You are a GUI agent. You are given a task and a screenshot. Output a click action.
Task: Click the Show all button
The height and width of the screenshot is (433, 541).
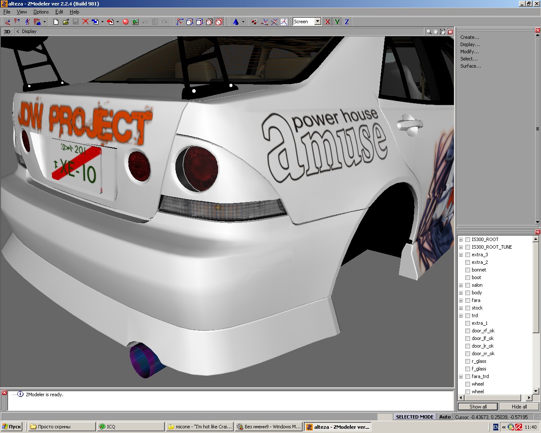478,407
